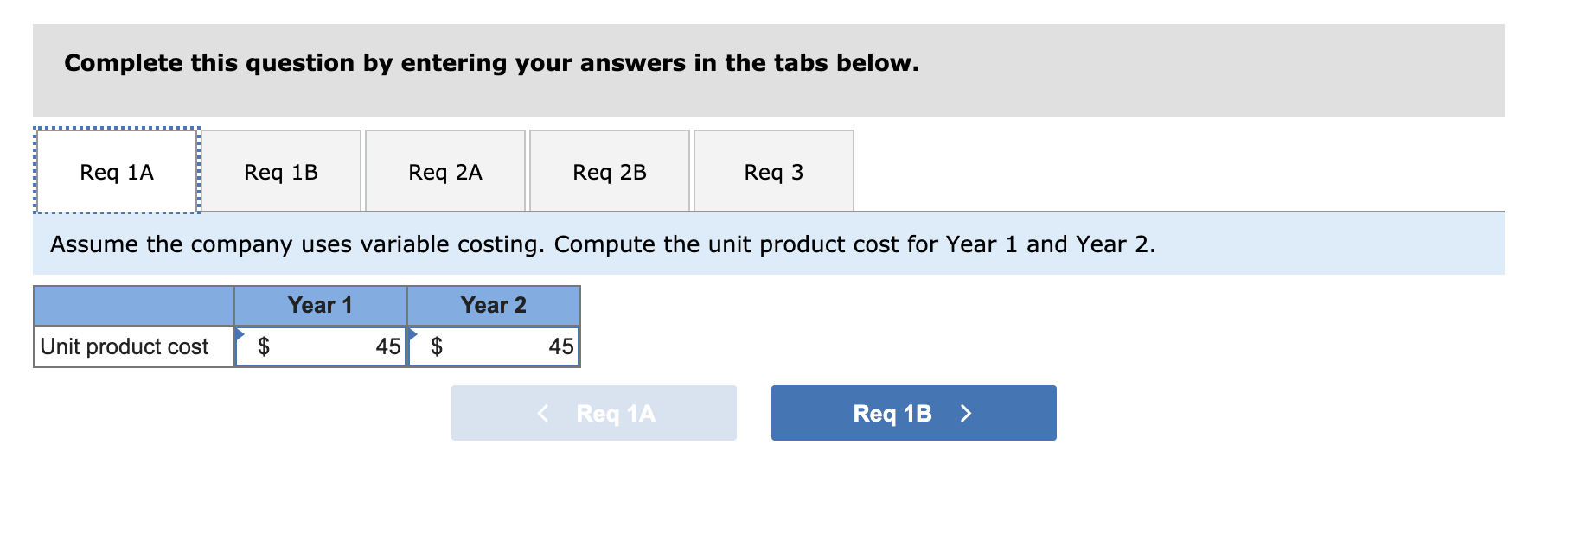This screenshot has width=1586, height=539.
Task: Click the forward chevron in Req 1B button
Action: pyautogui.click(x=968, y=413)
